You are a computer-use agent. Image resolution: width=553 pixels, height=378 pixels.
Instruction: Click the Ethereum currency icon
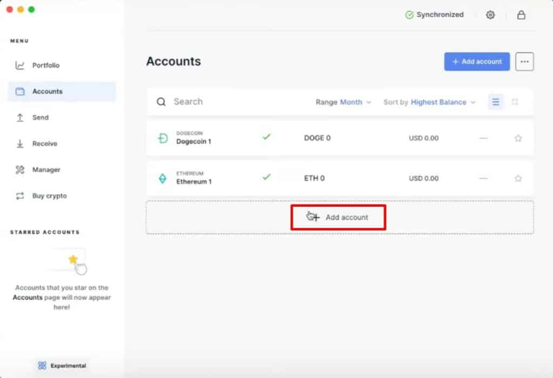(161, 178)
